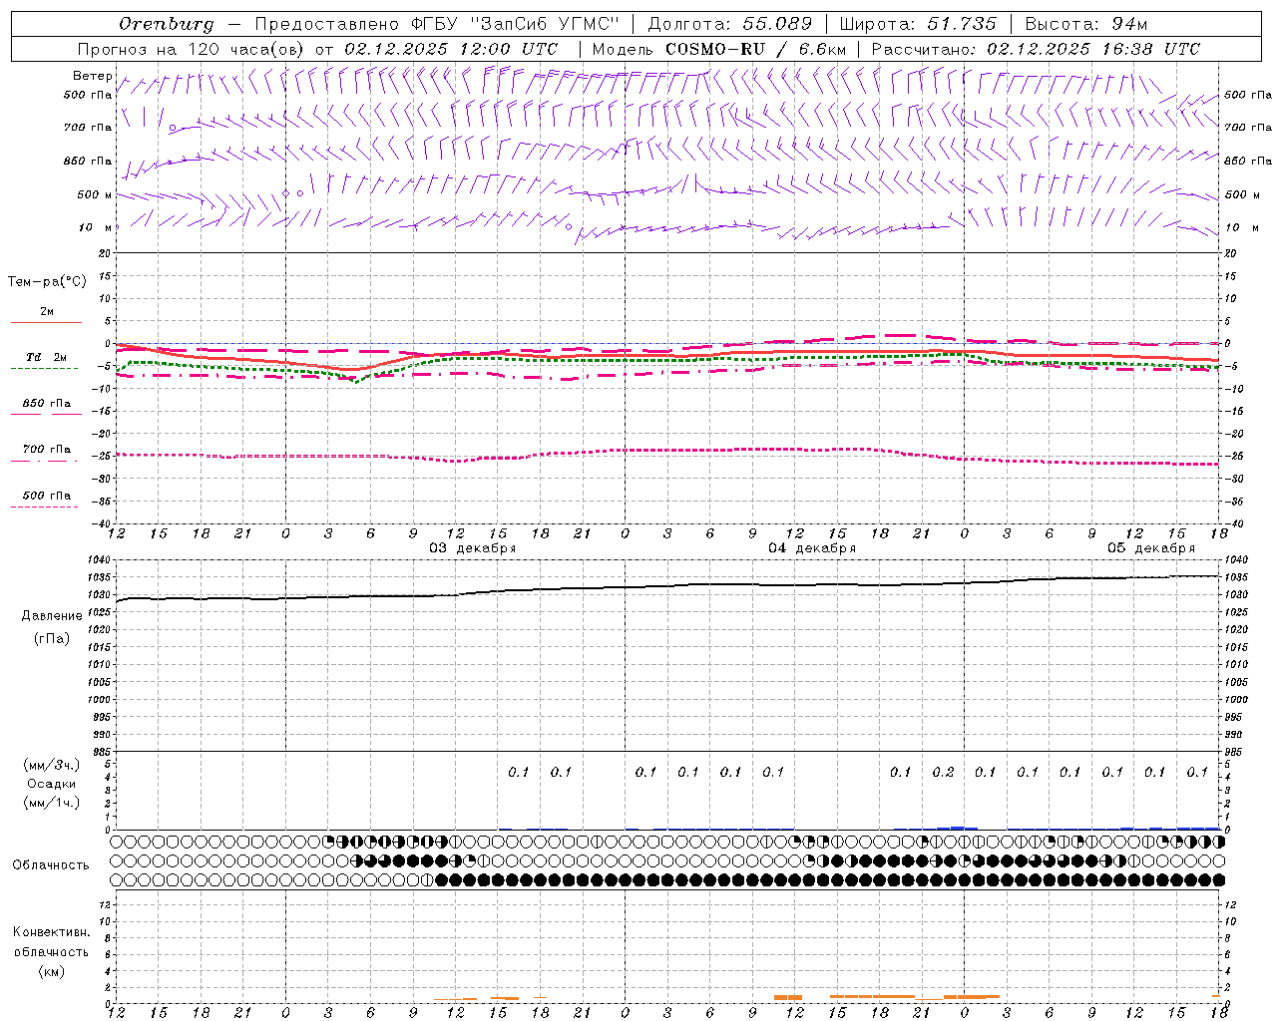The image size is (1277, 1021).
Task: Click the "Тем-ра(°C)" temperature panel label
Action: point(47,282)
